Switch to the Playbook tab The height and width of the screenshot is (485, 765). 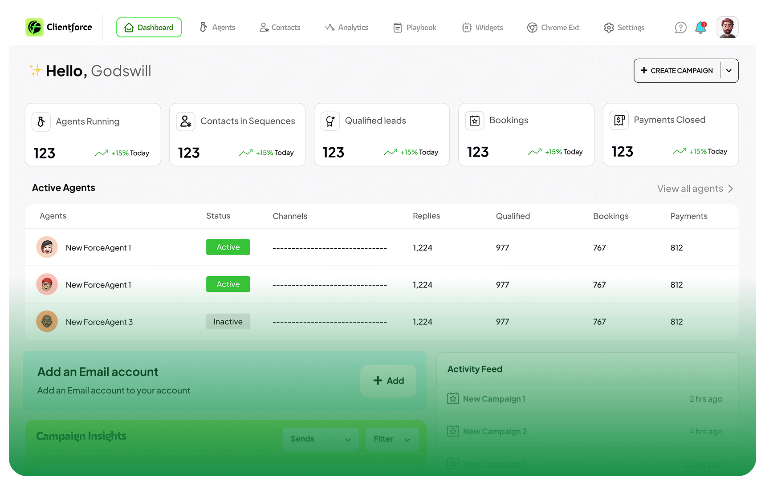[415, 28]
